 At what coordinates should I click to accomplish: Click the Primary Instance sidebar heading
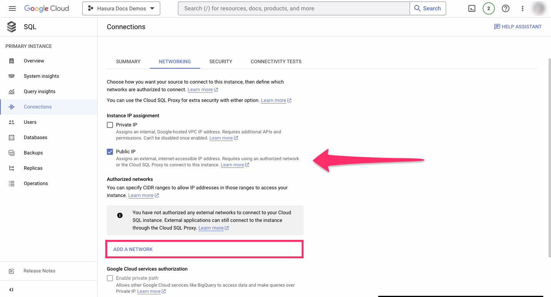[28, 46]
